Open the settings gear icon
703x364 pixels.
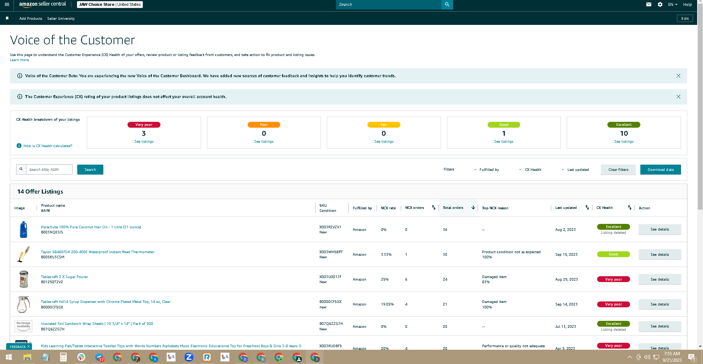(x=660, y=4)
